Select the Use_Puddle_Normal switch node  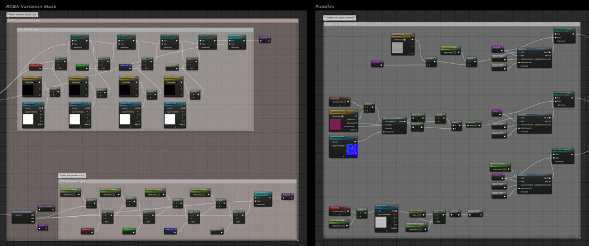[565, 99]
